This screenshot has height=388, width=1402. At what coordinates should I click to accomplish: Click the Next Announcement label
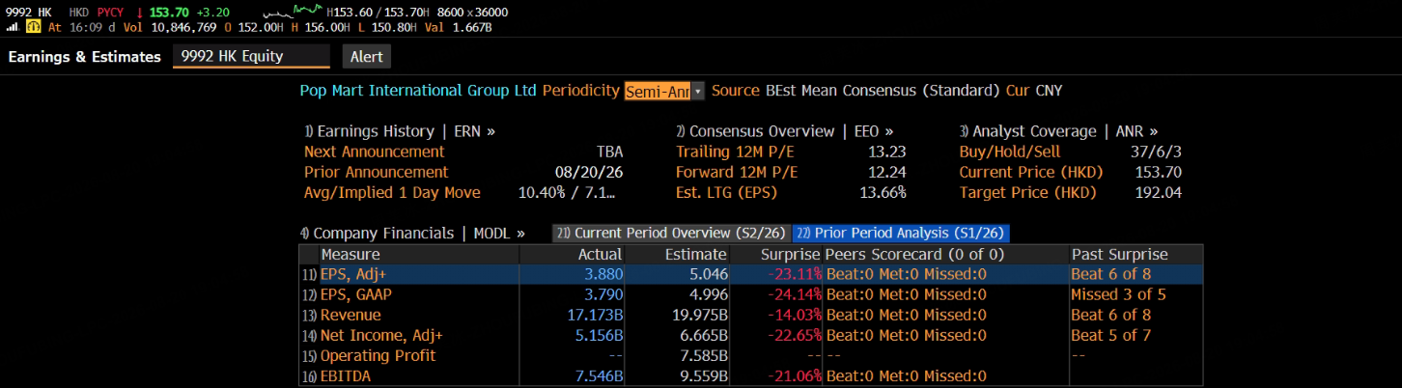click(375, 152)
